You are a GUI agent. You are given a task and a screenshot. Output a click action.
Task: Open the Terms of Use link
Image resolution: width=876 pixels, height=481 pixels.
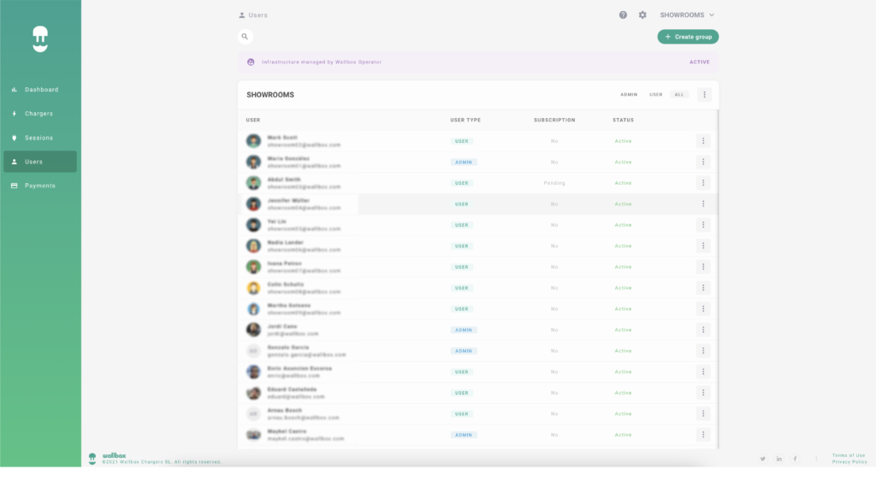click(x=848, y=455)
